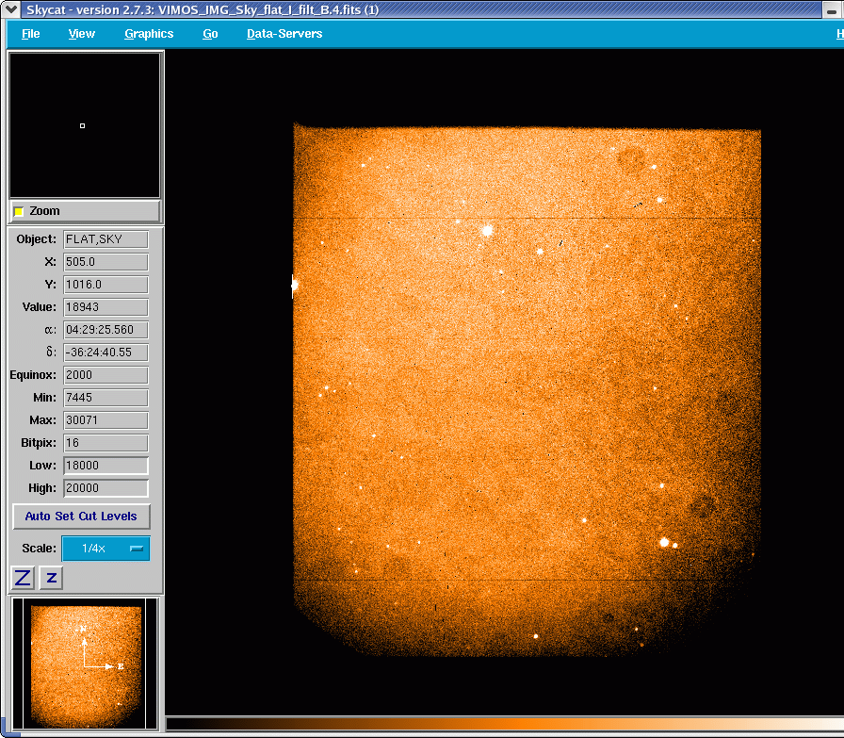Click the minimize button in title bar
Screen dimensions: 844x738
coord(832,9)
